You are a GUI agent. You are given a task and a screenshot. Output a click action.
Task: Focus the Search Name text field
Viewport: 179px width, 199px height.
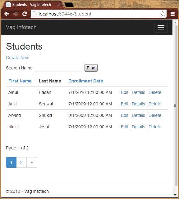59,68
